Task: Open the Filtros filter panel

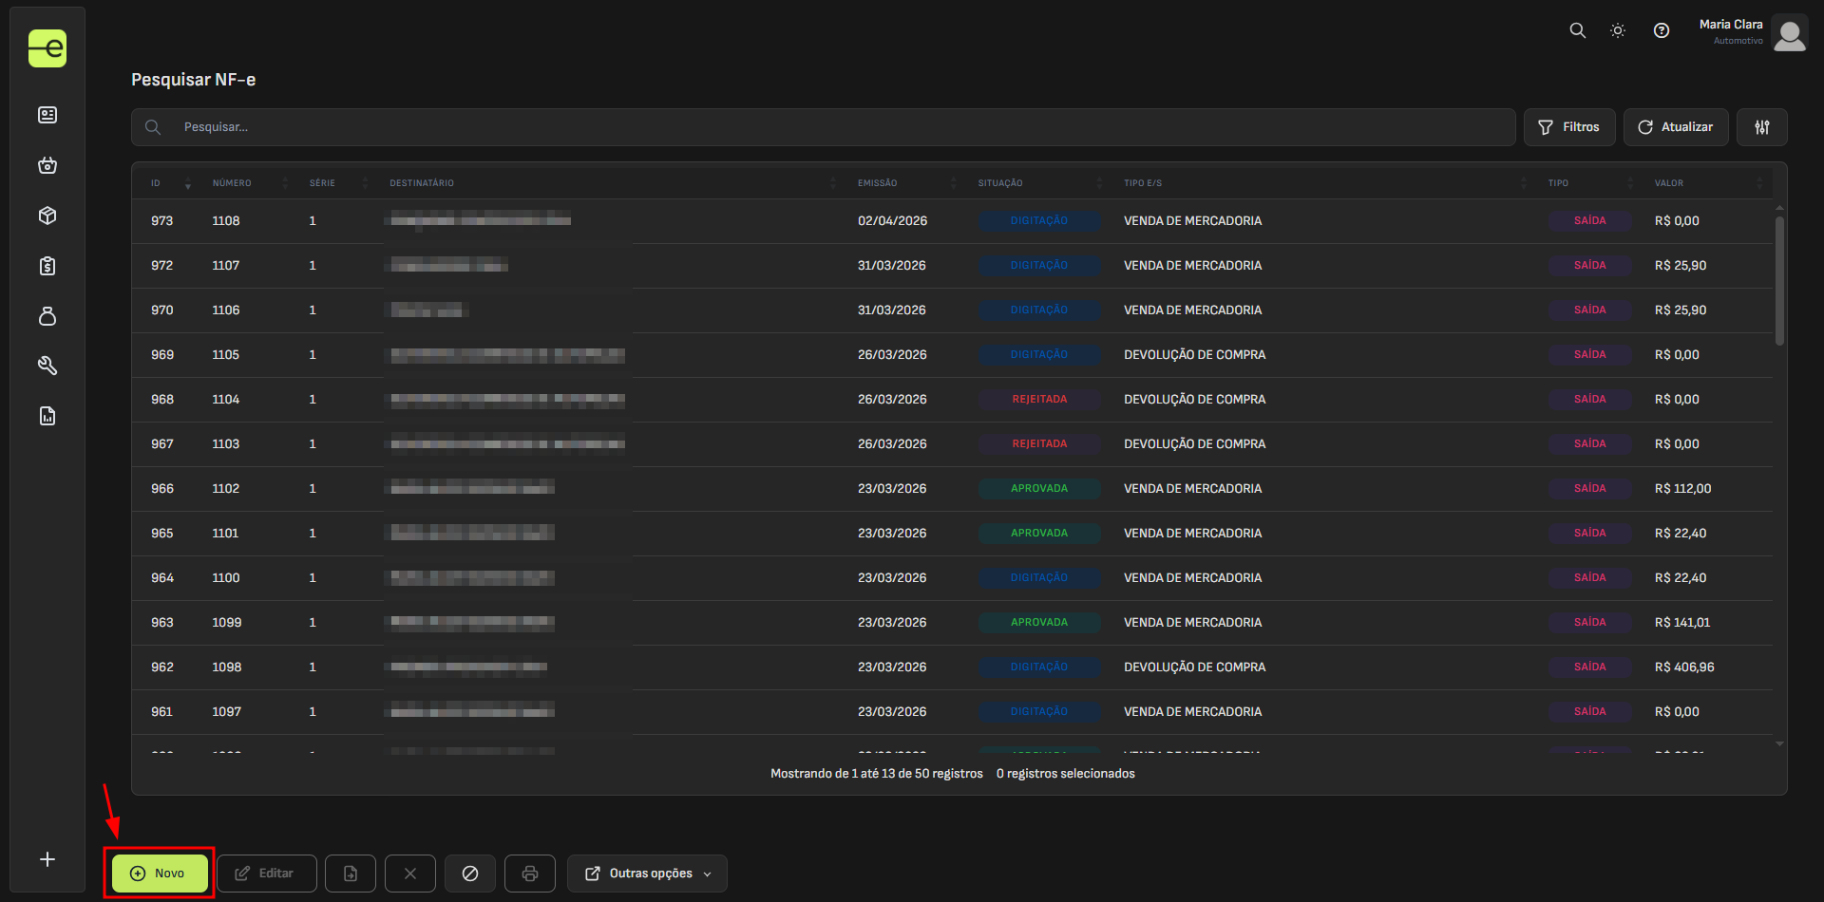Action: click(x=1569, y=127)
